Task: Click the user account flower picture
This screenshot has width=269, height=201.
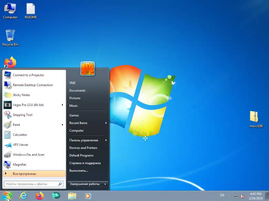Action: pos(88,69)
